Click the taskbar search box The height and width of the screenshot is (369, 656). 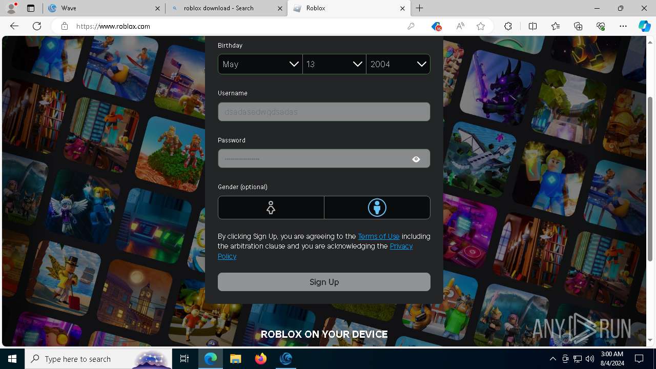click(98, 359)
